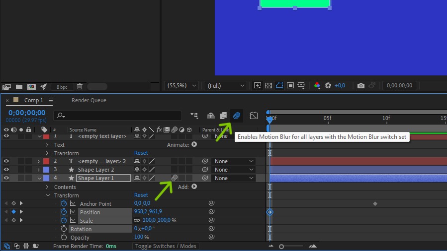Expand the Text group of the text layer
447x251 pixels.
point(47,145)
